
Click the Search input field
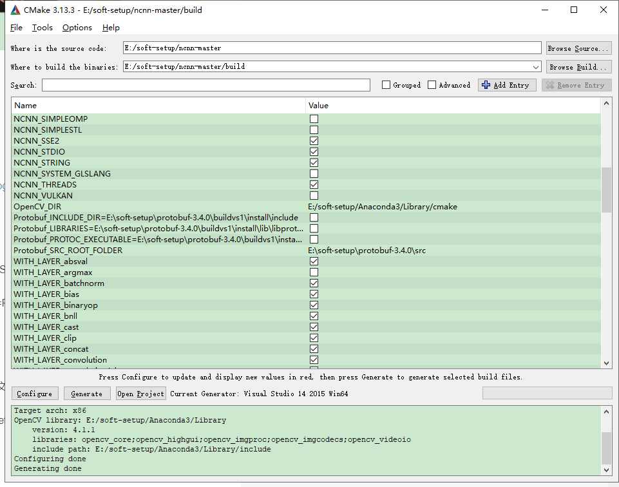206,85
